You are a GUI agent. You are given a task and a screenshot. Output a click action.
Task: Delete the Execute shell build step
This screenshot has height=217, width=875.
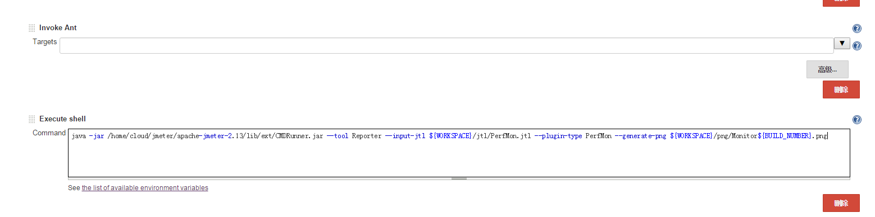[x=841, y=203]
